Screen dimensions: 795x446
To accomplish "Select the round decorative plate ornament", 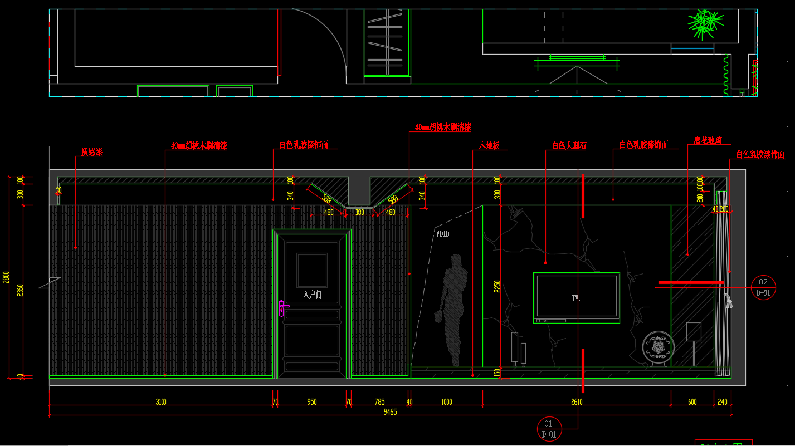I will click(659, 348).
